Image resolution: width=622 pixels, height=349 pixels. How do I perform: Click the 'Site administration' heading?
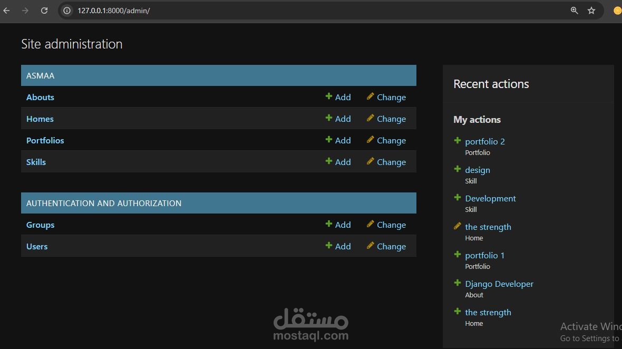point(72,44)
